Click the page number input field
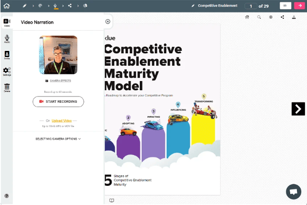The image size is (307, 205). click(250, 6)
